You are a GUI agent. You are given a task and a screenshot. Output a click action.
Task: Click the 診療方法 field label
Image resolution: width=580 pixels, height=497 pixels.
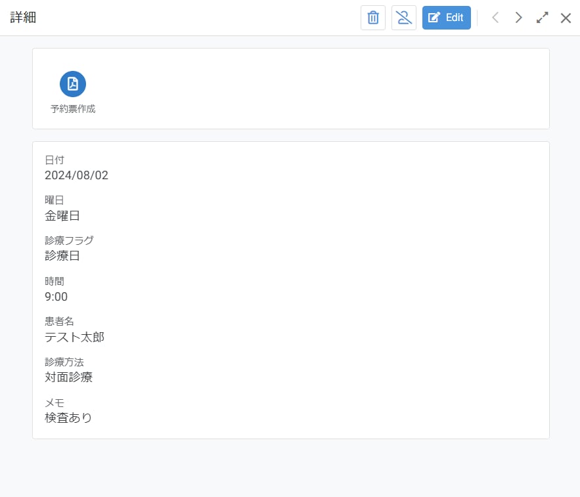tap(64, 362)
